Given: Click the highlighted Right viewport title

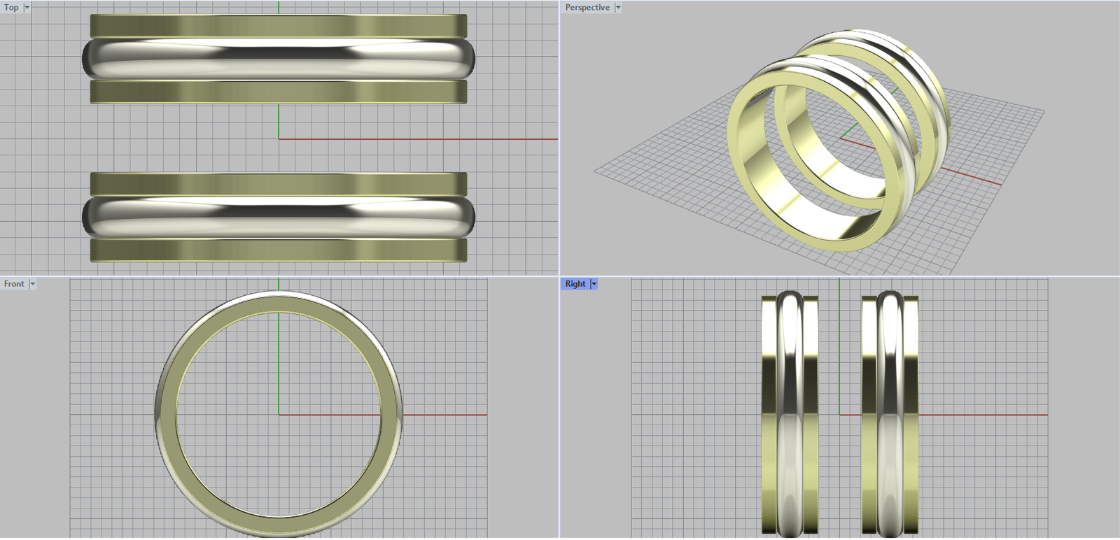Looking at the screenshot, I should click(x=575, y=284).
